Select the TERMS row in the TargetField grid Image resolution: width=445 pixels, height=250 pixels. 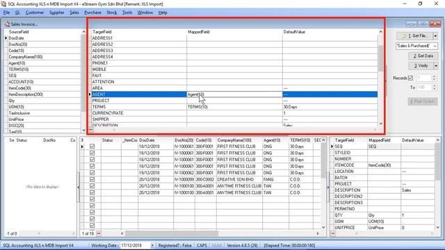234,107
